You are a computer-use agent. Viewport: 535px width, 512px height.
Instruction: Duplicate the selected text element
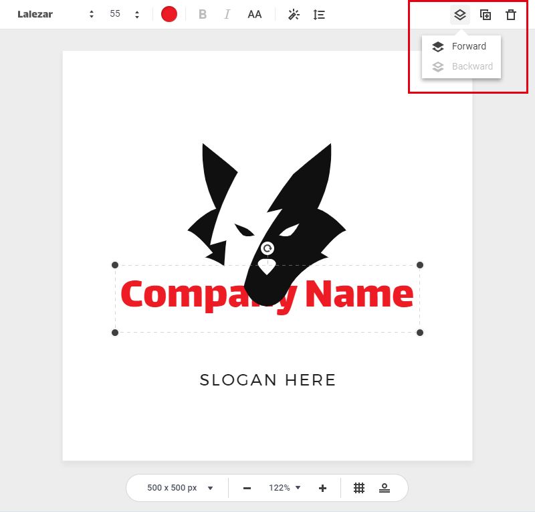[485, 14]
